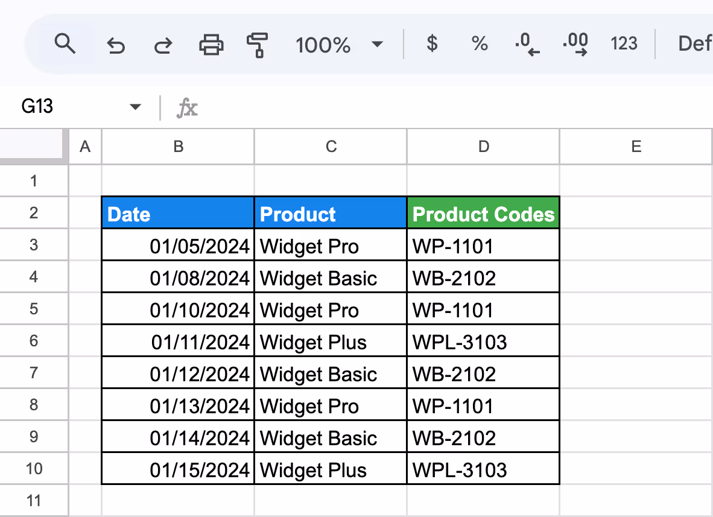This screenshot has width=713, height=517.
Task: Select column B header
Action: pos(179,147)
